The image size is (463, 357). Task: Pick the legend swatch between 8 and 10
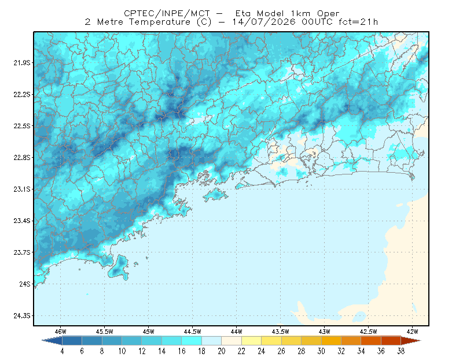pos(112,341)
